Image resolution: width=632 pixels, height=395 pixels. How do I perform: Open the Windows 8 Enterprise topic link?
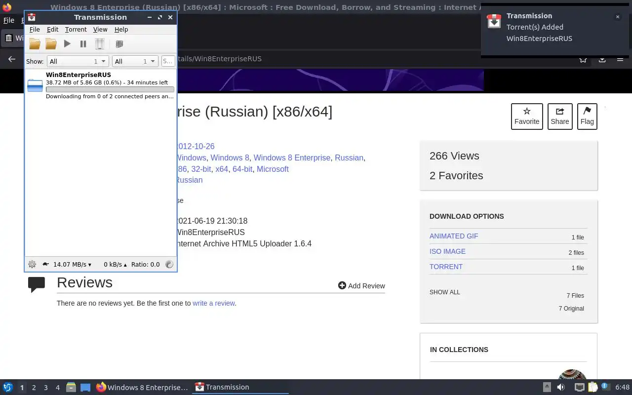coord(292,158)
